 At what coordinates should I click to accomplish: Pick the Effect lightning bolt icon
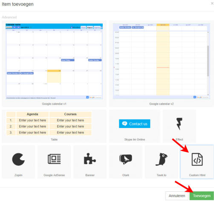click(x=179, y=124)
